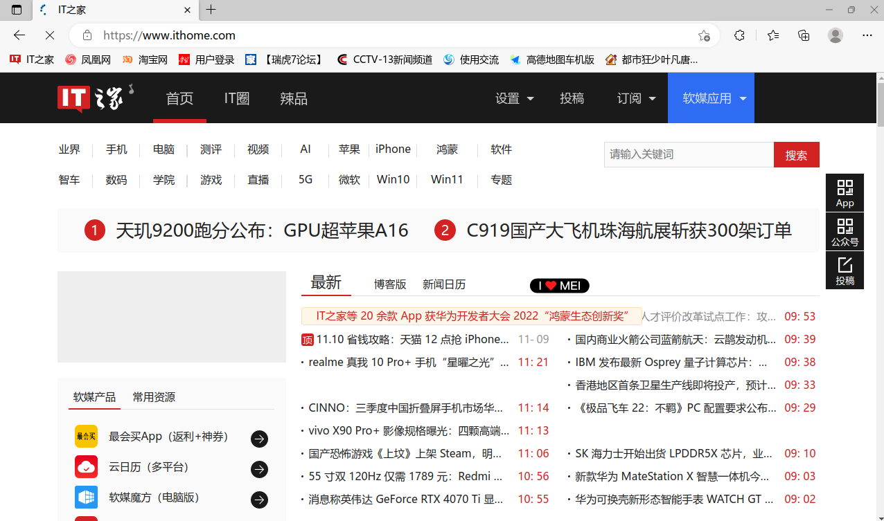Click the 投稿 edit icon on sidebar

tap(845, 270)
